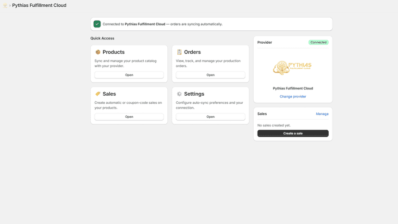This screenshot has width=398, height=224.
Task: Click the Change provider link
Action: tap(293, 97)
